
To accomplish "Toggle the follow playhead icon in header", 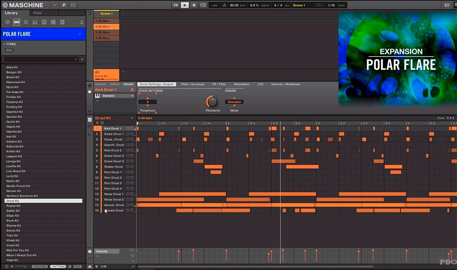I will [x=319, y=5].
